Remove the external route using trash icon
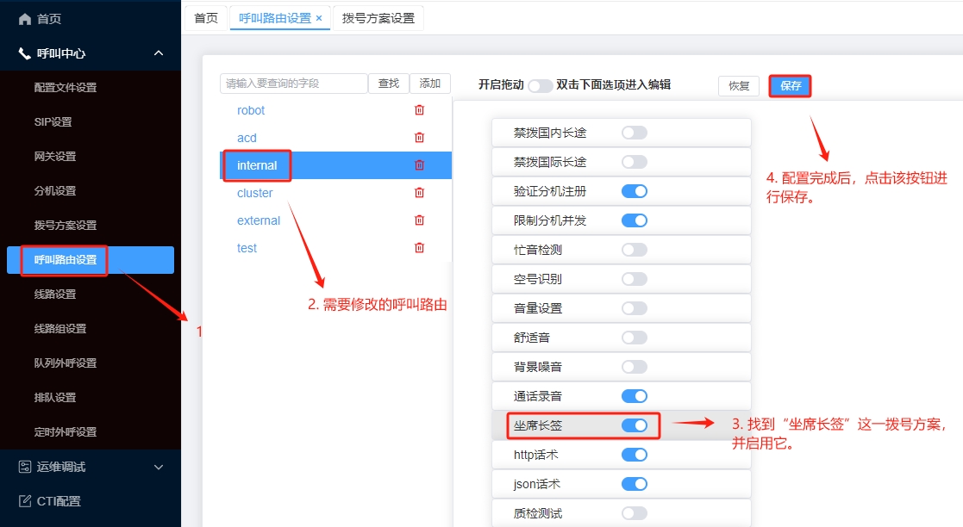Viewport: 963px width, 527px height. pos(420,220)
